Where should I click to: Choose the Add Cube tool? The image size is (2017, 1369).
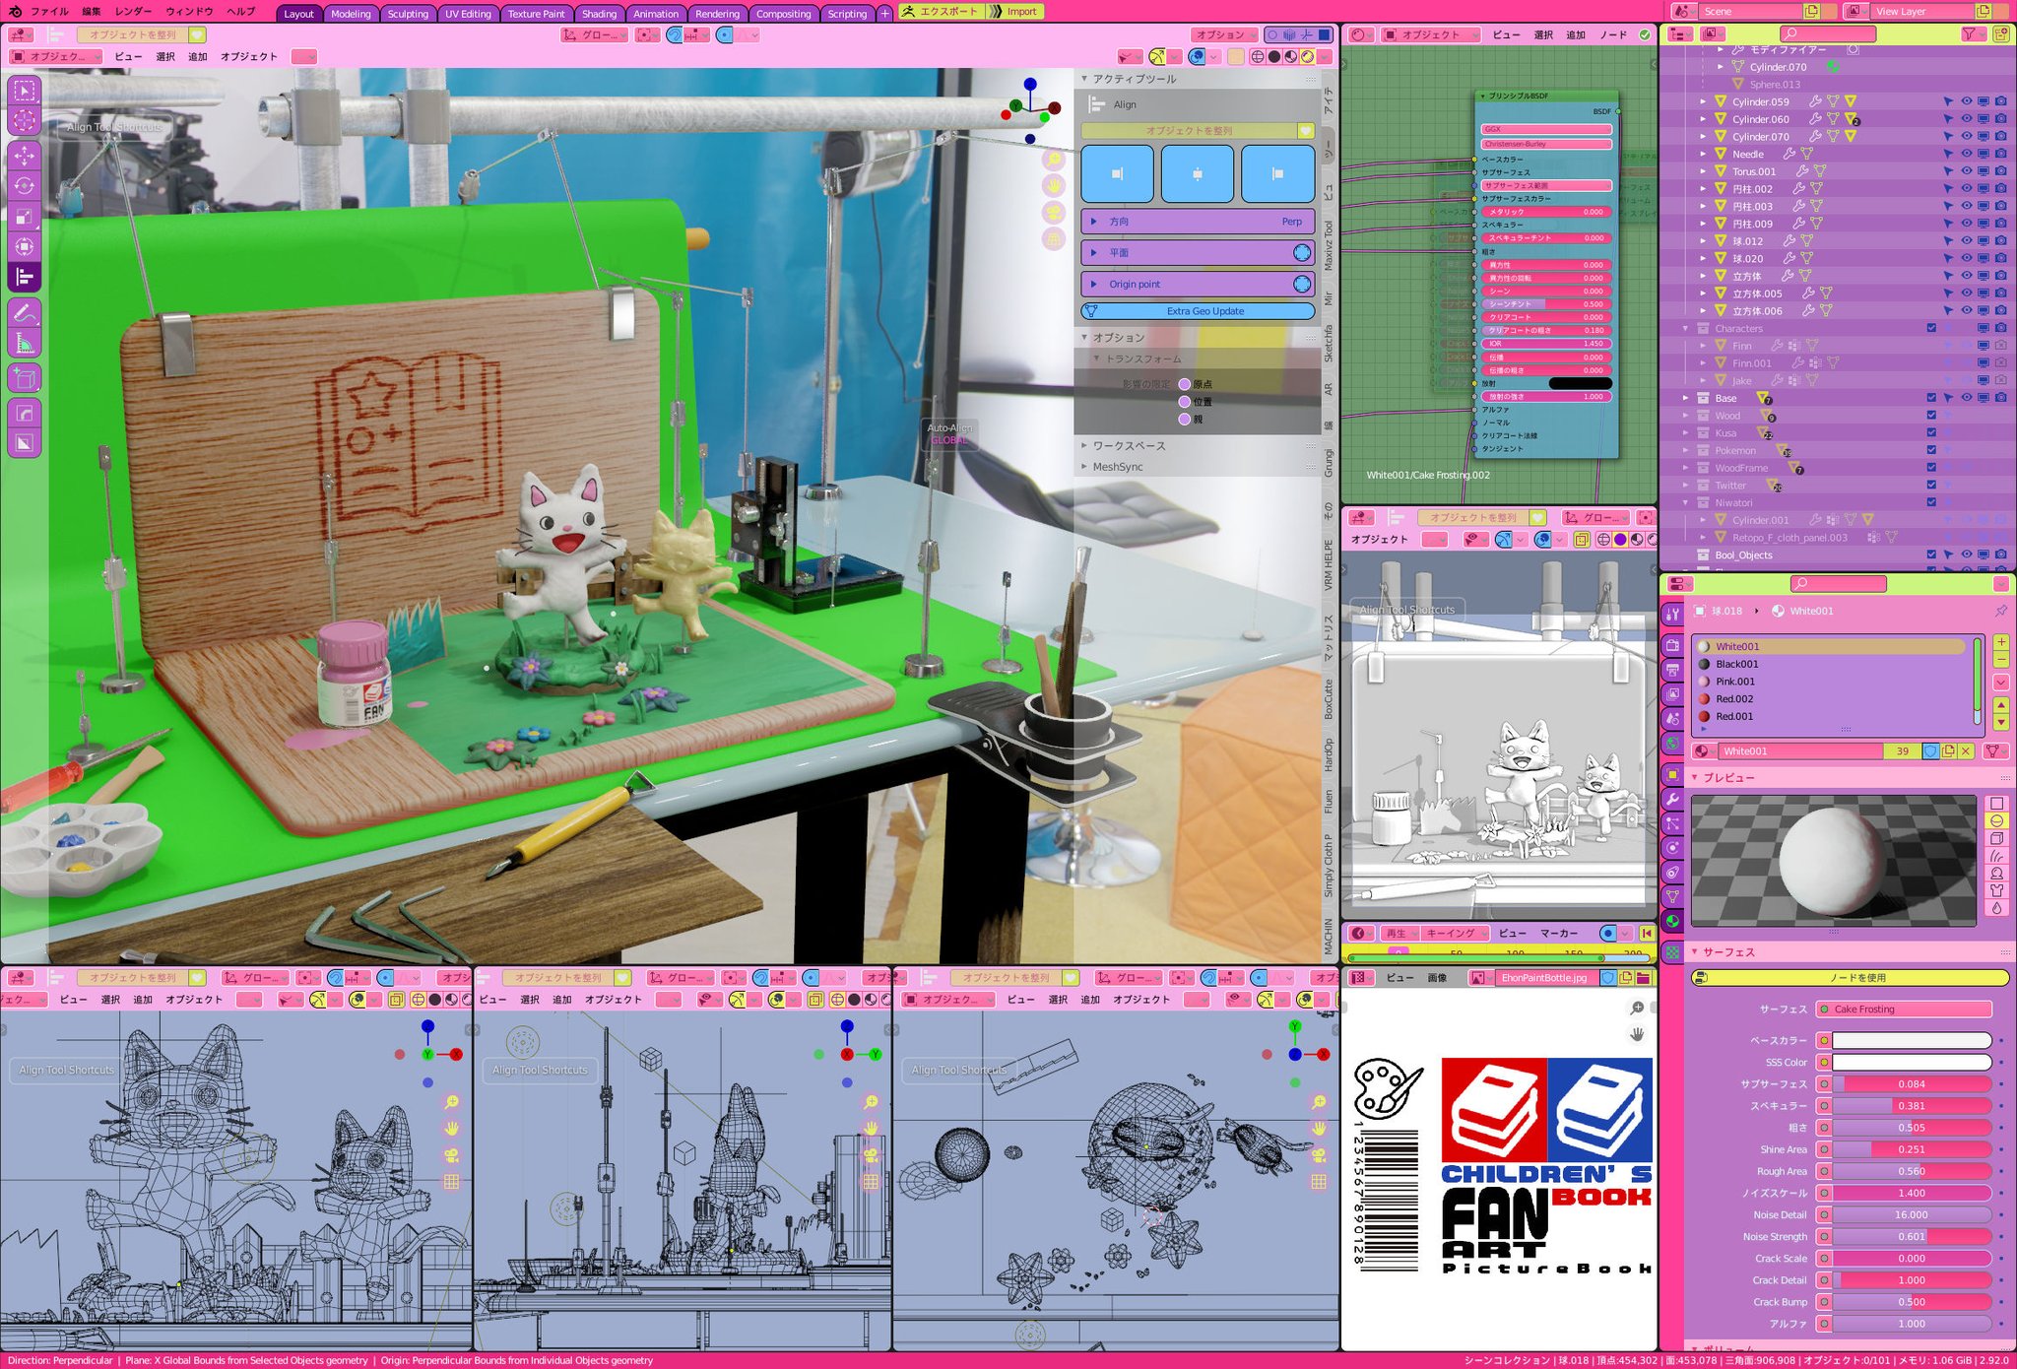[x=24, y=378]
